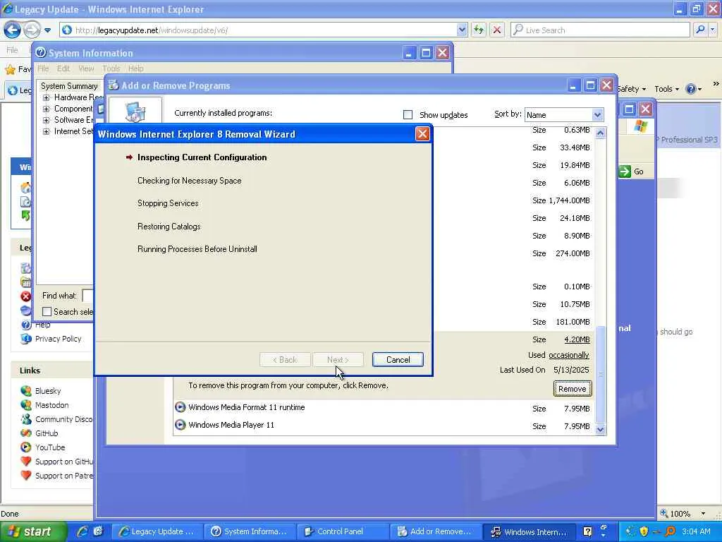The width and height of the screenshot is (722, 542).
Task: Click the Windows Media Player 11 icon
Action: (180, 425)
